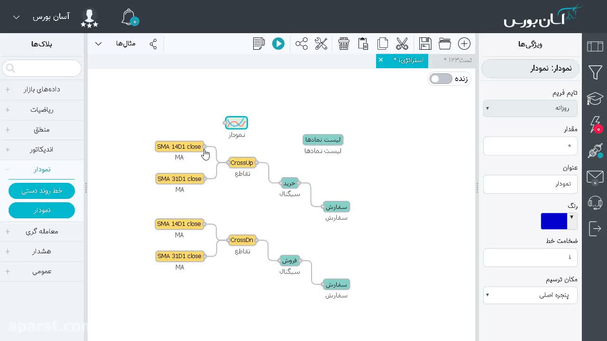Viewport: 607px width, 341px height.
Task: Open the filter funnel icon in sidebar
Action: coord(595,72)
